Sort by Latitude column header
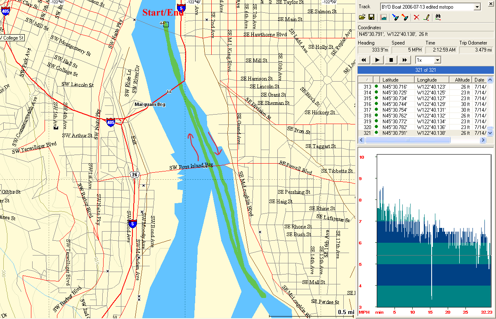This screenshot has width=496, height=319. (397, 80)
